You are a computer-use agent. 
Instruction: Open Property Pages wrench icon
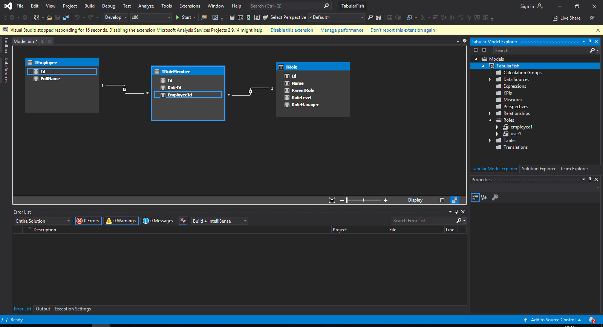point(495,197)
